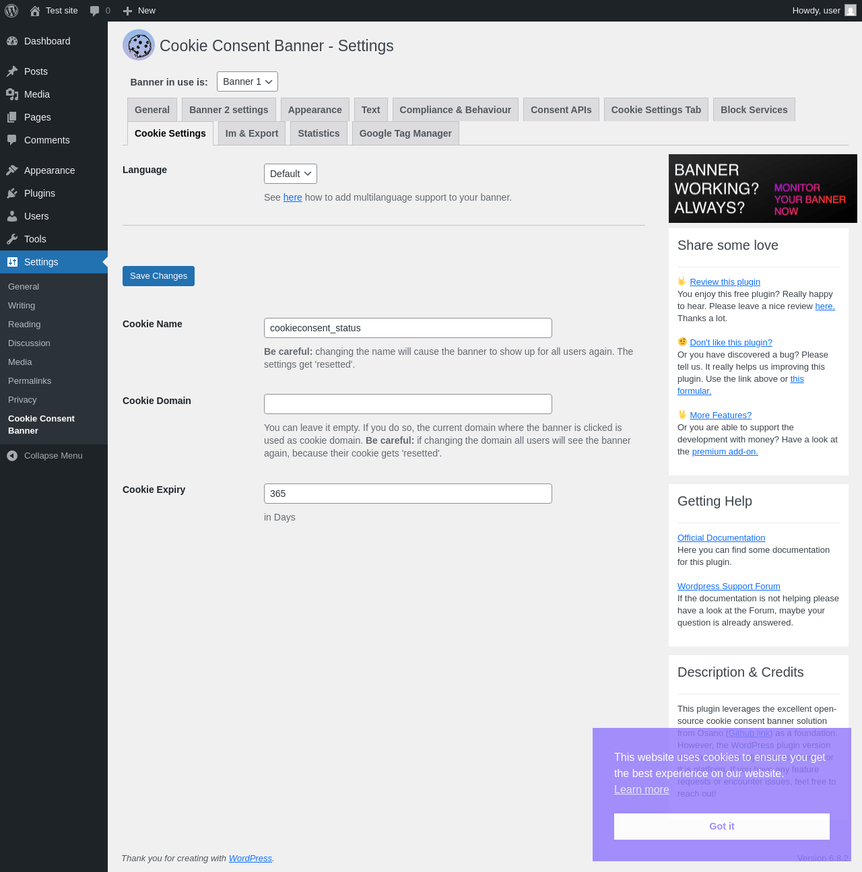Screen dimensions: 862x872
Task: Open General under Settings submenu
Action: [24, 287]
